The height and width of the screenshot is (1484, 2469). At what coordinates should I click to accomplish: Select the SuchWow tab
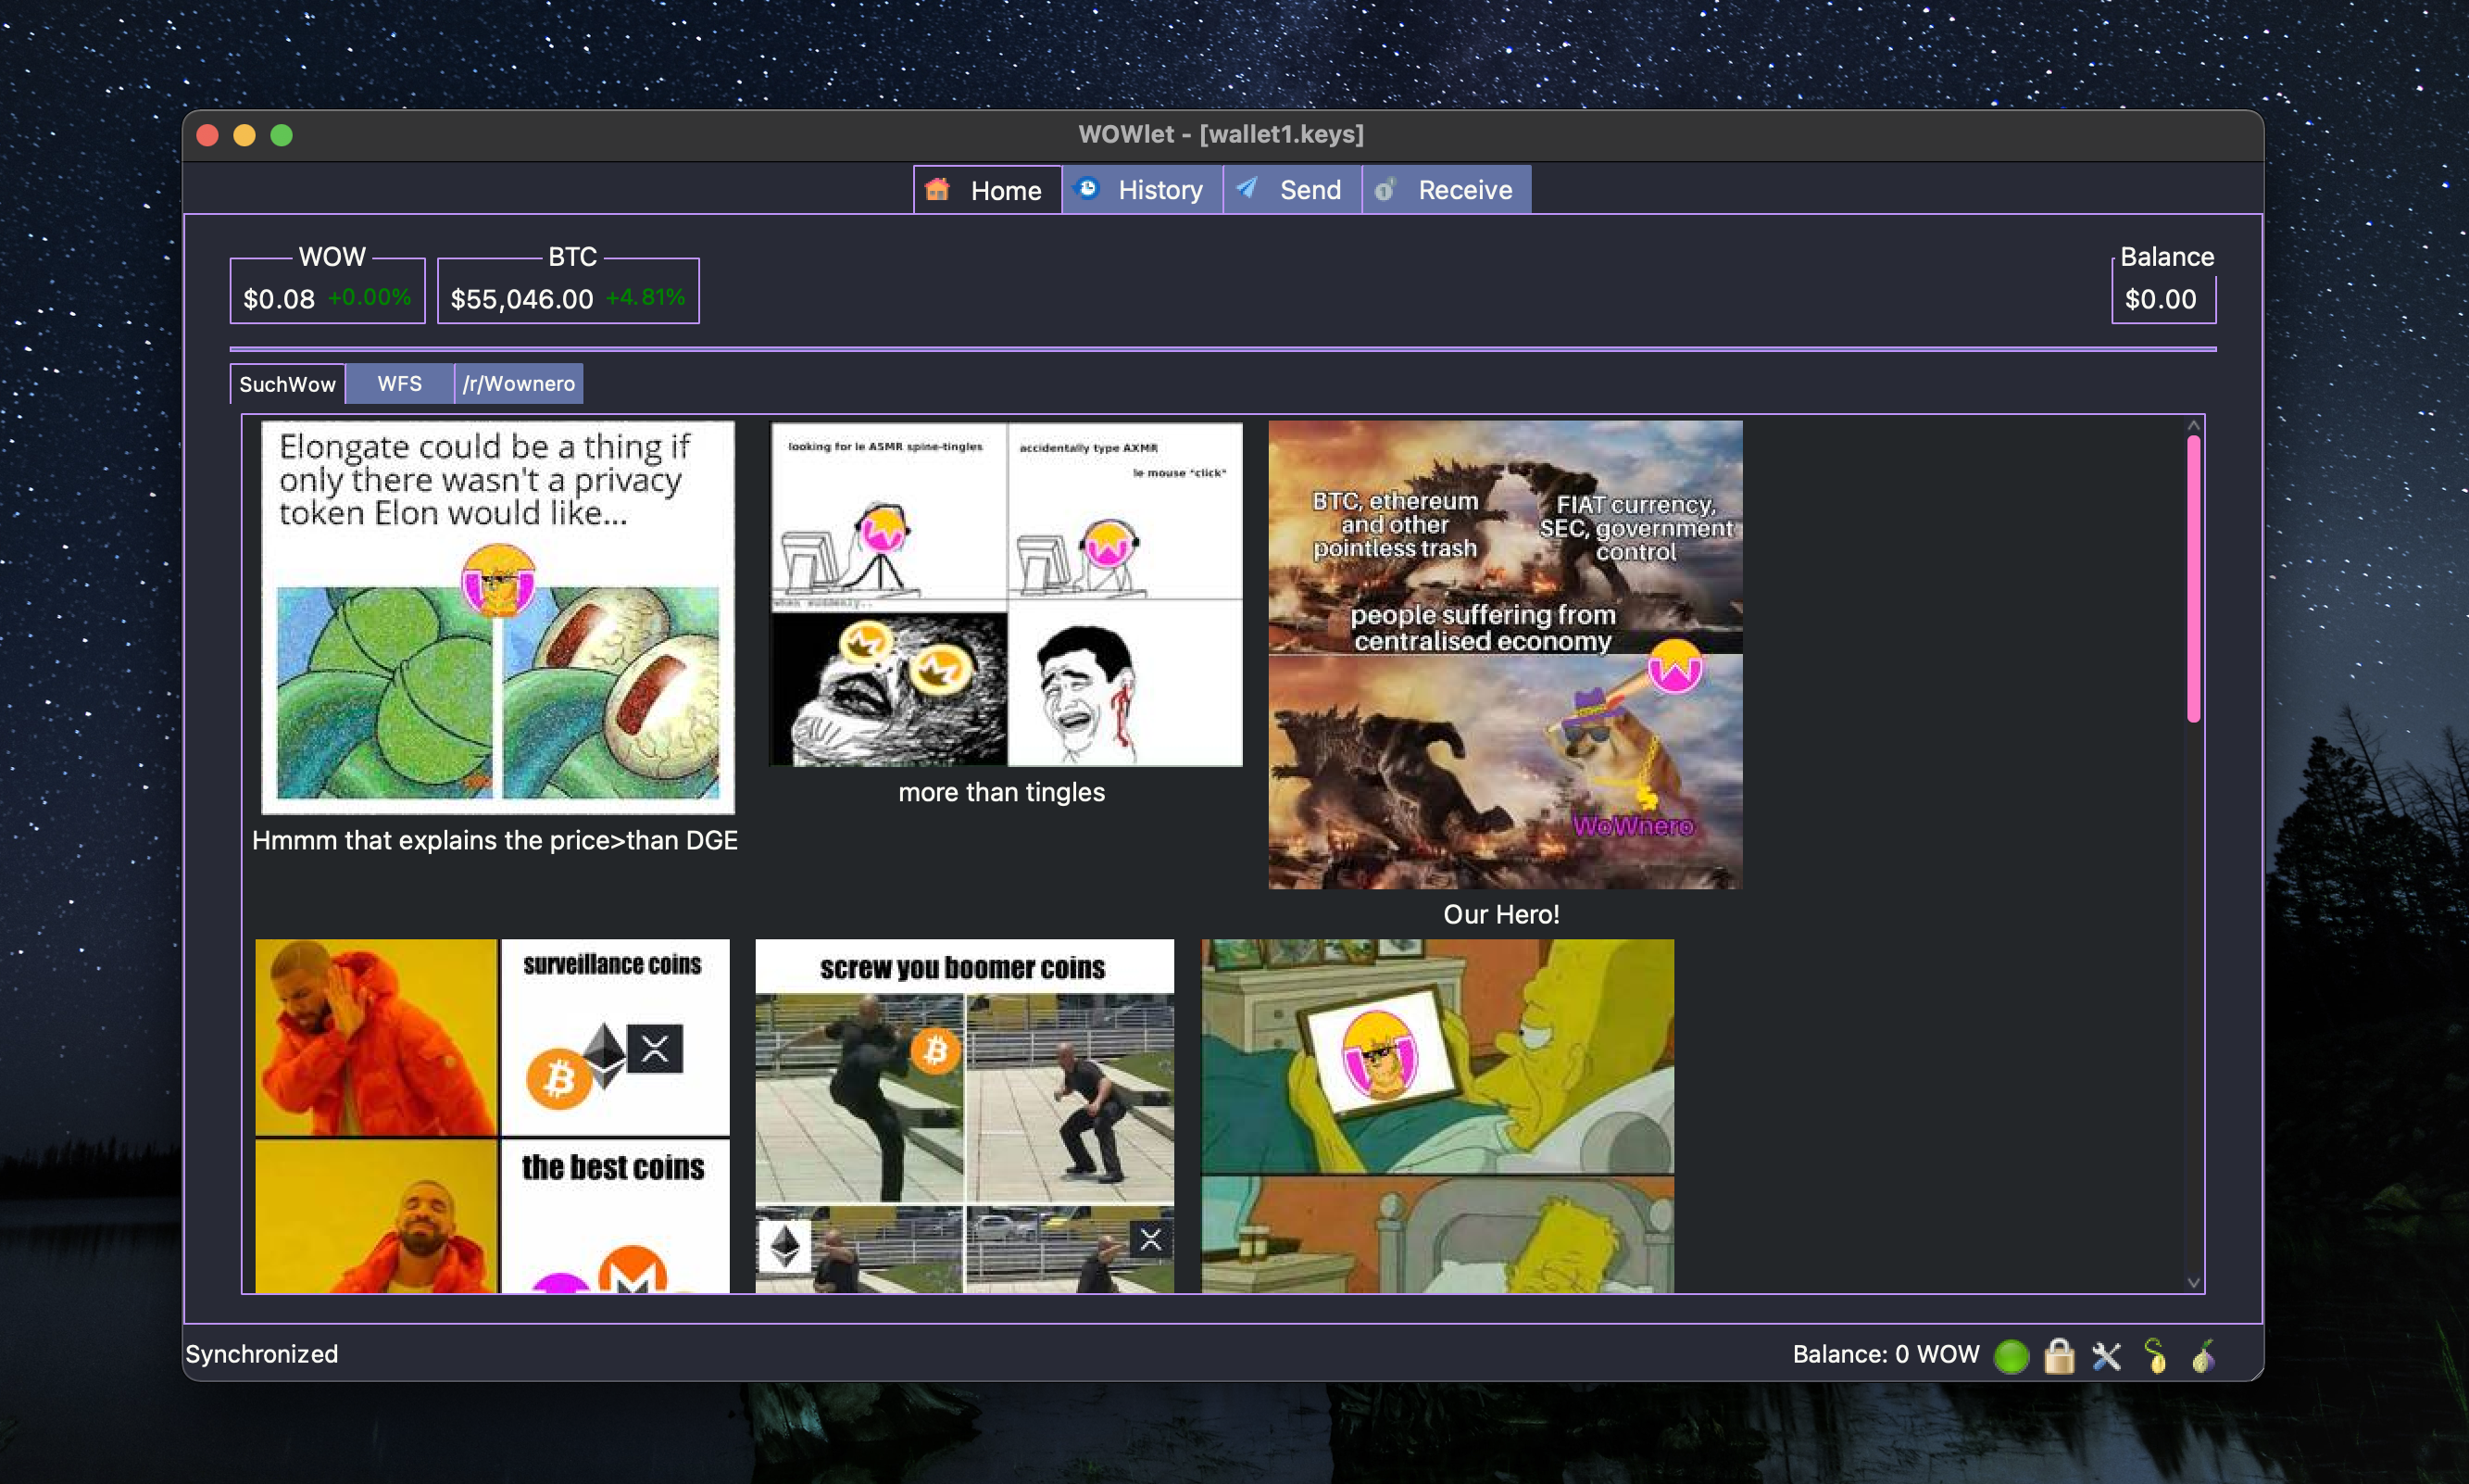point(287,384)
